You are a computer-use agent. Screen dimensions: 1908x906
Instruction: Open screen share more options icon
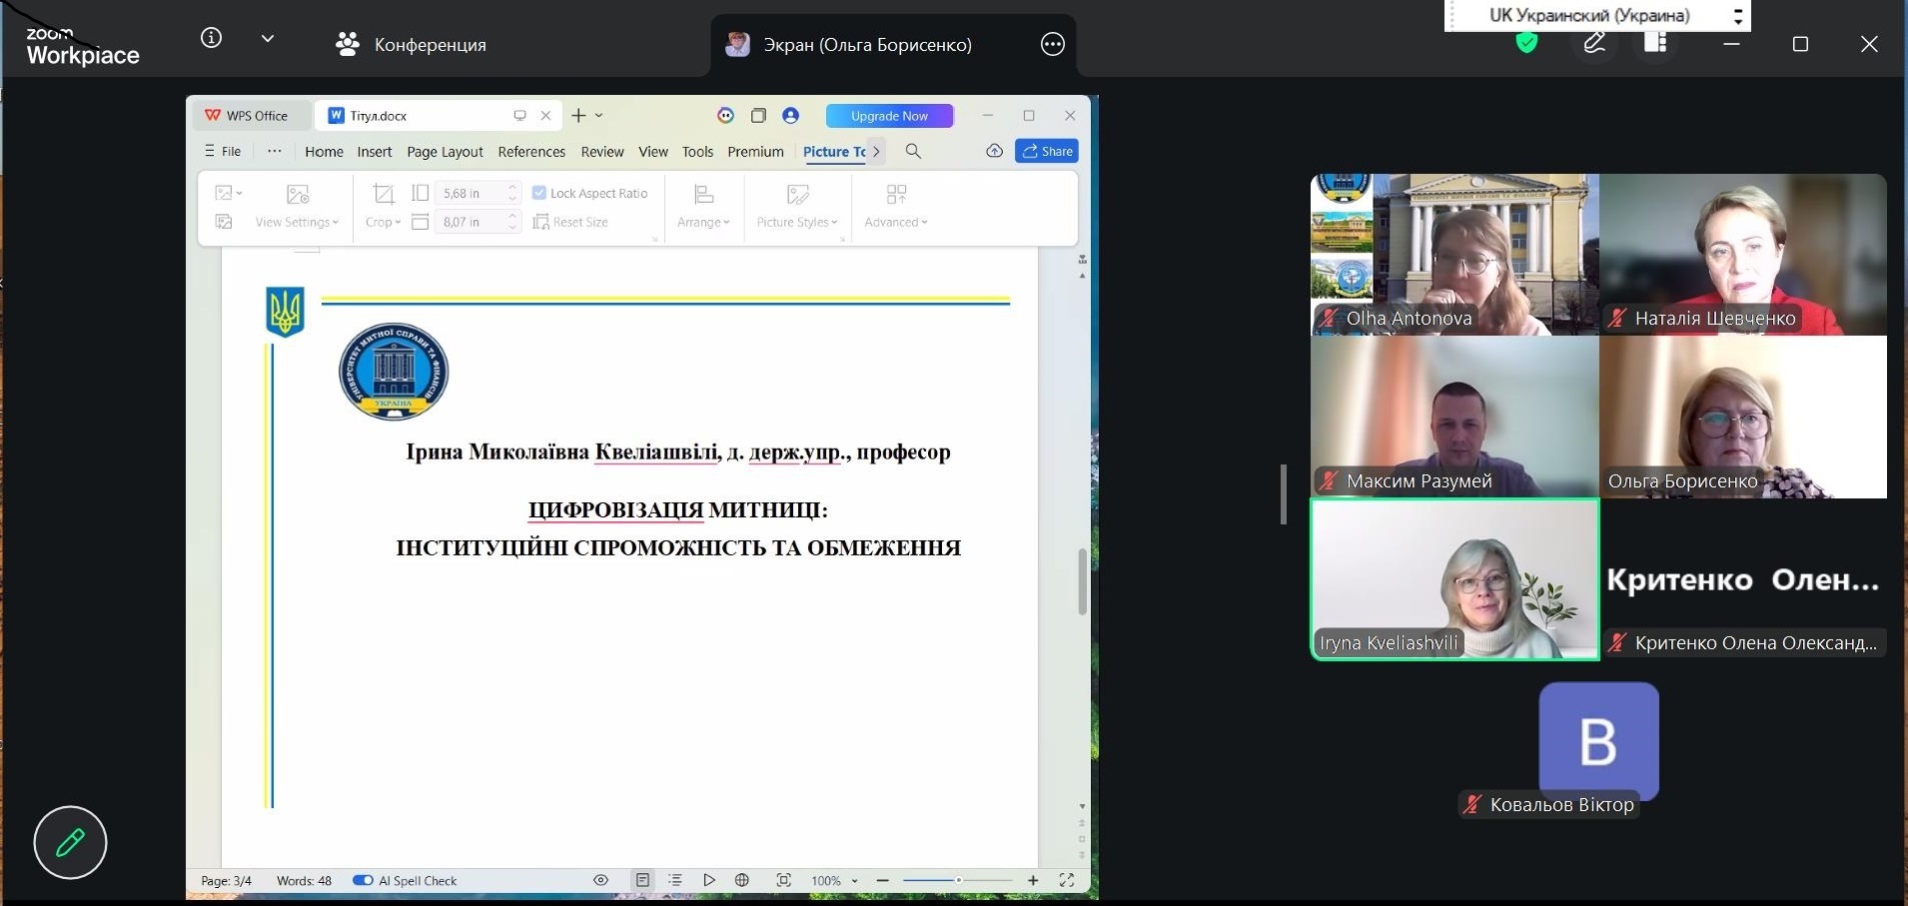pos(1053,44)
